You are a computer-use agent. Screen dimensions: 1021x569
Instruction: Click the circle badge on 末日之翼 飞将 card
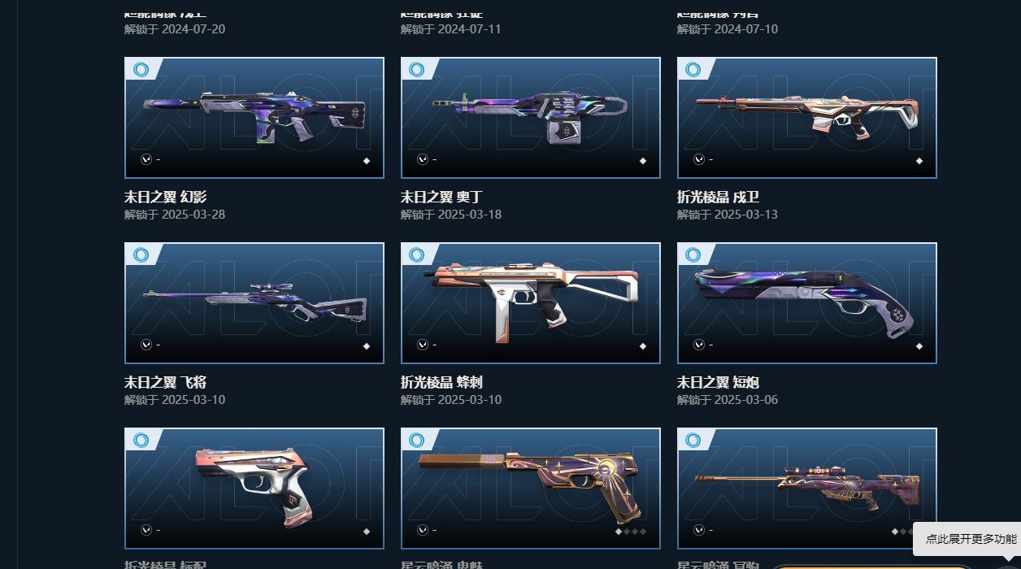click(141, 255)
